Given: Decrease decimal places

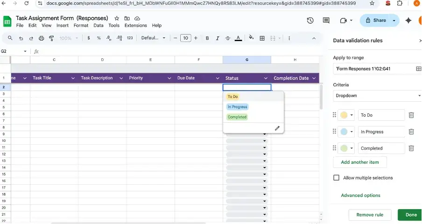Looking at the screenshot, I should click(x=109, y=38).
